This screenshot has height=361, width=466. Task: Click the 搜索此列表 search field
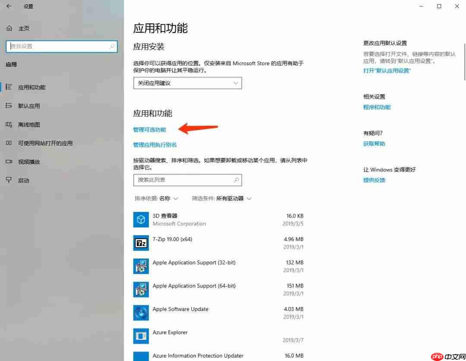tap(183, 180)
